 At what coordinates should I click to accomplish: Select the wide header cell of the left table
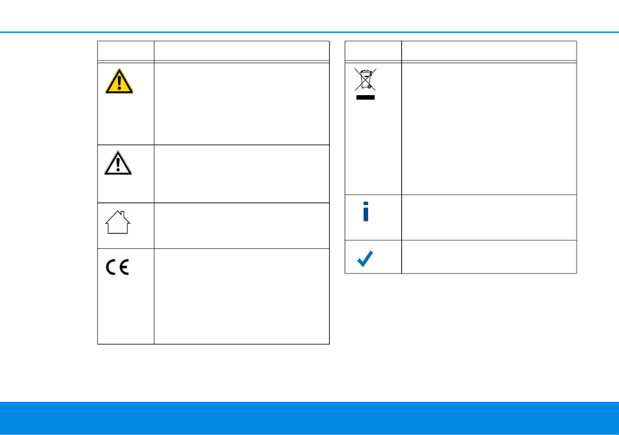242,51
